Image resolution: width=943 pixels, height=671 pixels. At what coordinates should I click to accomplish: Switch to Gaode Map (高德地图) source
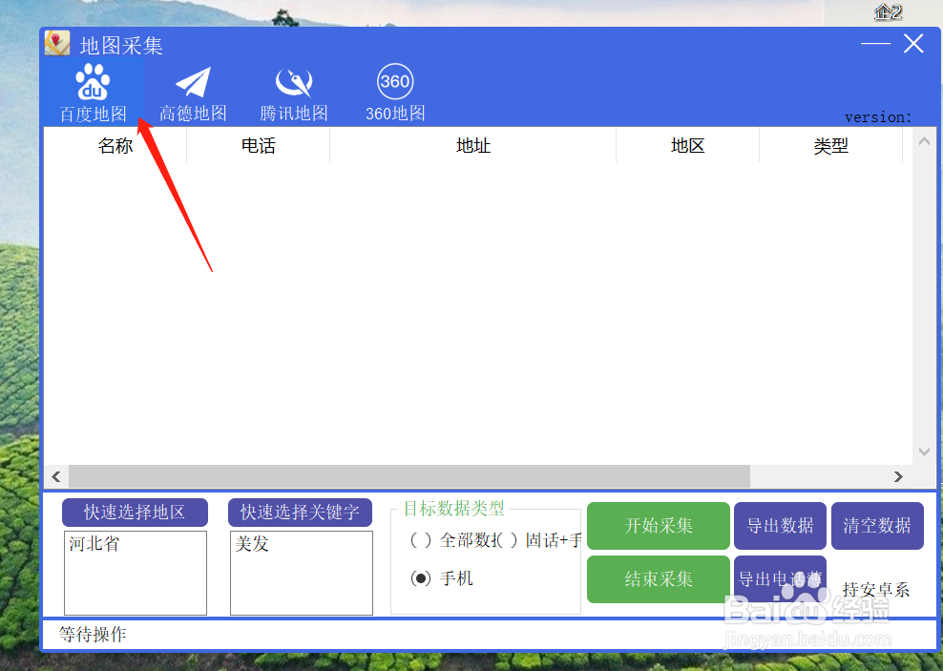pyautogui.click(x=193, y=94)
